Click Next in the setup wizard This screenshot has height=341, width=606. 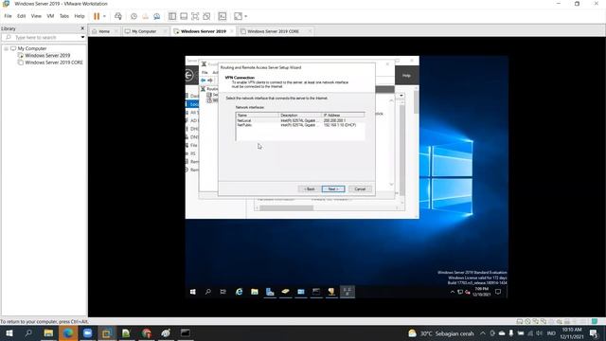333,189
